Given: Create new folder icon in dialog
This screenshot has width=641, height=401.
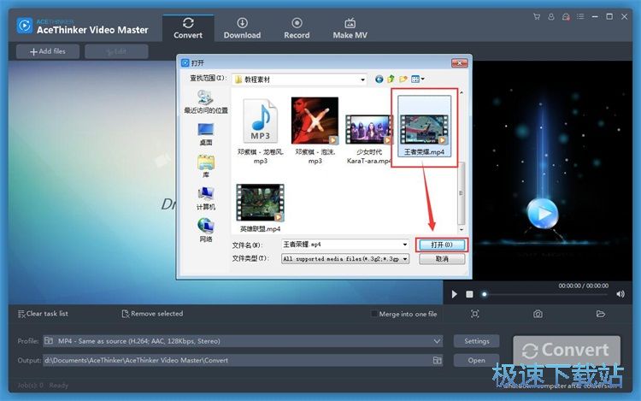Looking at the screenshot, I should [x=403, y=80].
